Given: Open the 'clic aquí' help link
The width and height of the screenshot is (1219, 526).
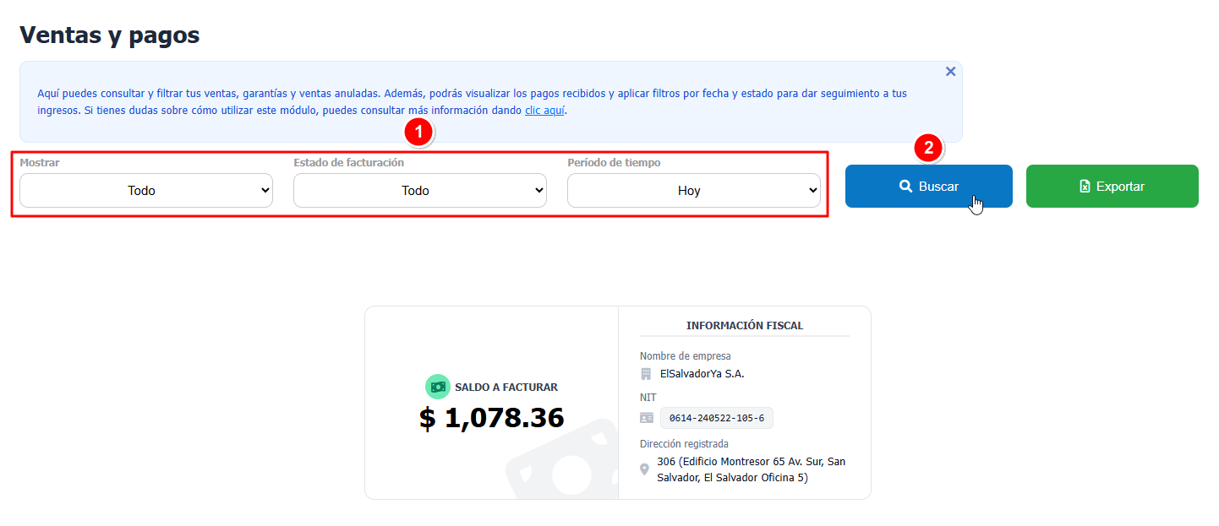Looking at the screenshot, I should coord(545,110).
